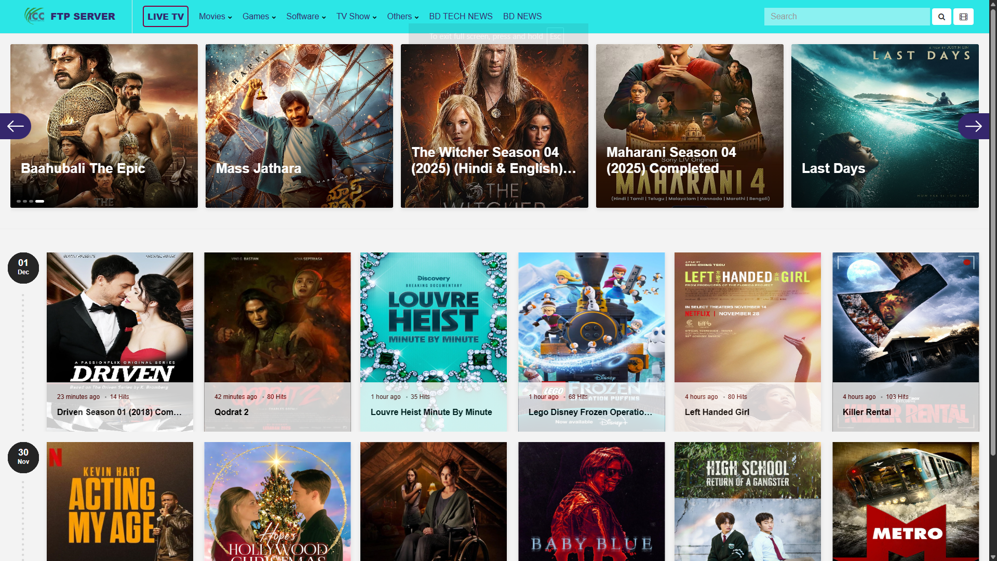The image size is (997, 561).
Task: Open the Software dropdown menu
Action: tap(306, 17)
